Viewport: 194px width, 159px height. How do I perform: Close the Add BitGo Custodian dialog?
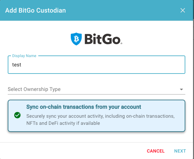[183, 10]
